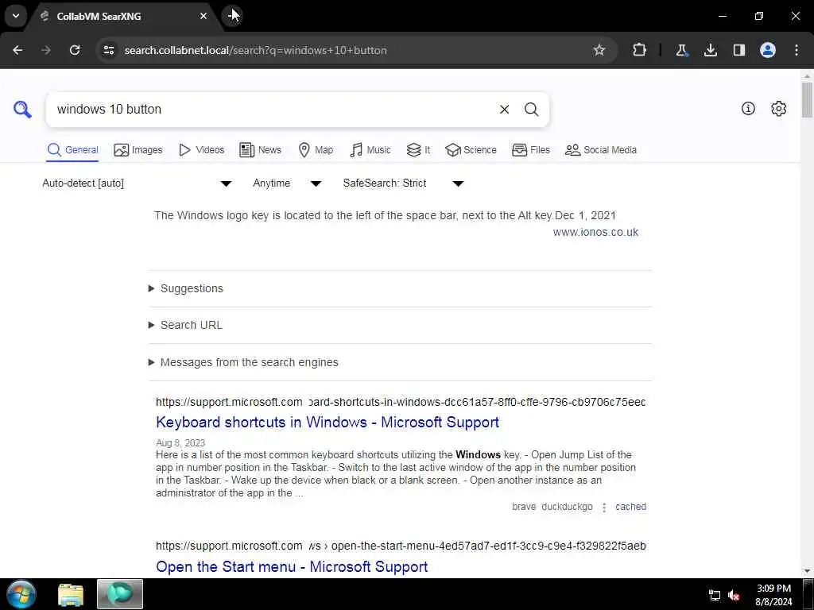Open the Chrome Labs flask icon
The height and width of the screenshot is (610, 814).
click(681, 50)
